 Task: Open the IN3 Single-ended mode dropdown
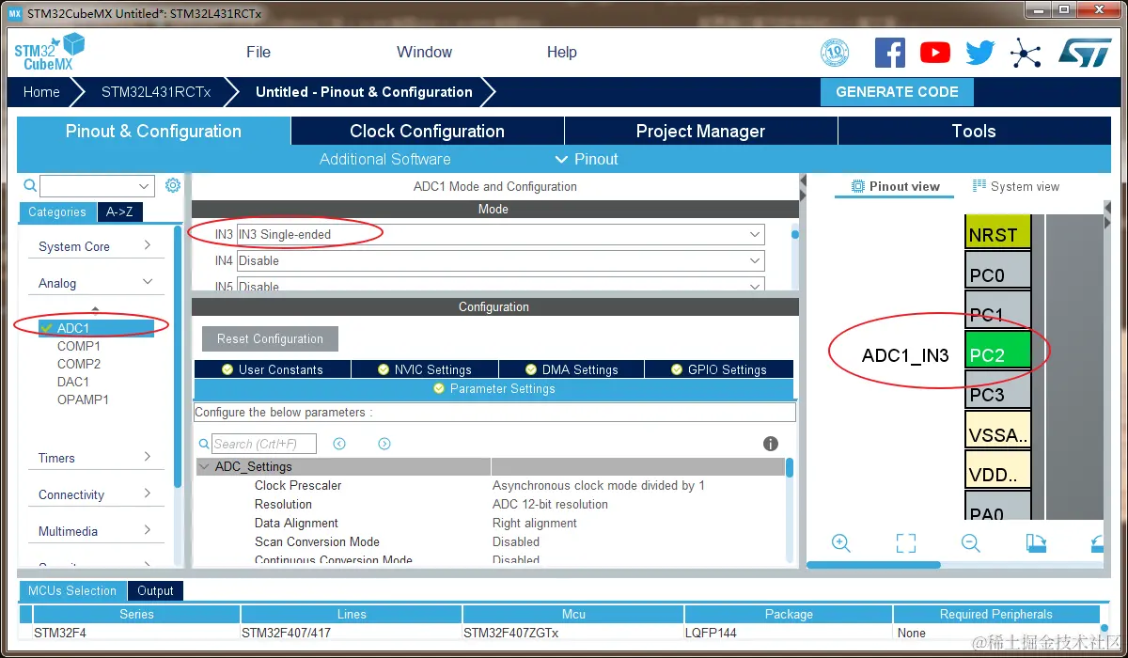click(x=500, y=234)
